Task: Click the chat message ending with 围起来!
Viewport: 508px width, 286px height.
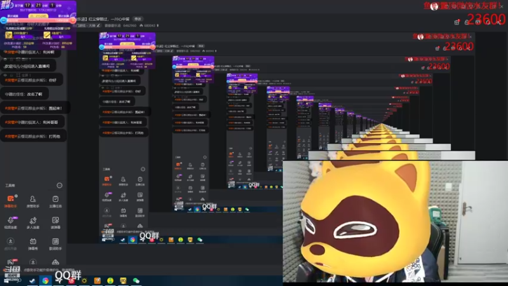Action: (34, 108)
